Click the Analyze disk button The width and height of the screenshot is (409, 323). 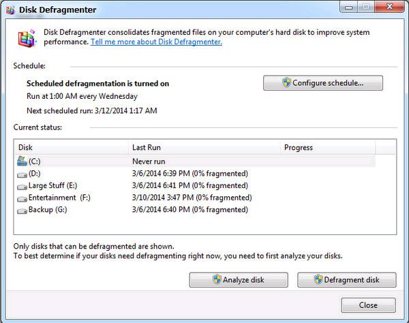[239, 279]
